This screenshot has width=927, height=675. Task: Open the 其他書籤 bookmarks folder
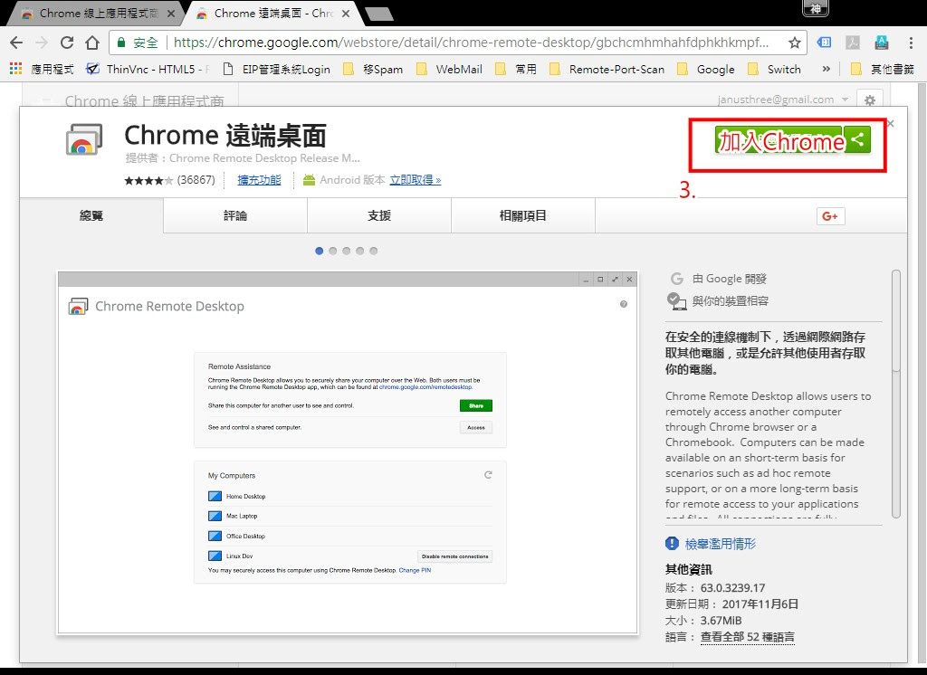click(883, 69)
